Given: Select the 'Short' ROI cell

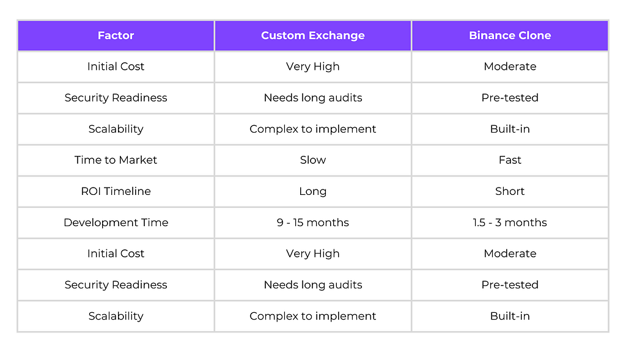Looking at the screenshot, I should [x=510, y=191].
